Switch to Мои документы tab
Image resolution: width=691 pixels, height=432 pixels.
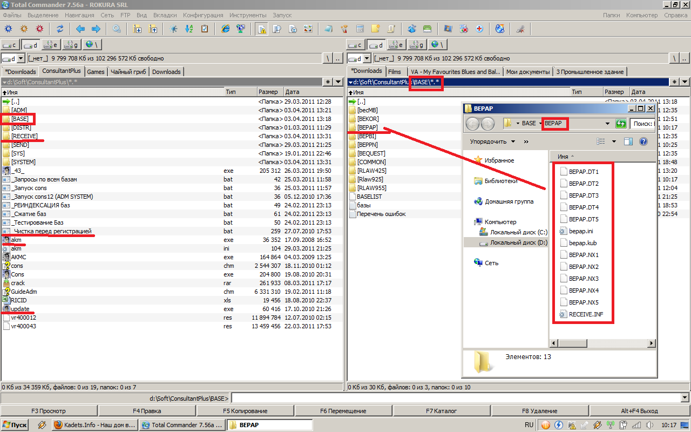[x=529, y=71]
